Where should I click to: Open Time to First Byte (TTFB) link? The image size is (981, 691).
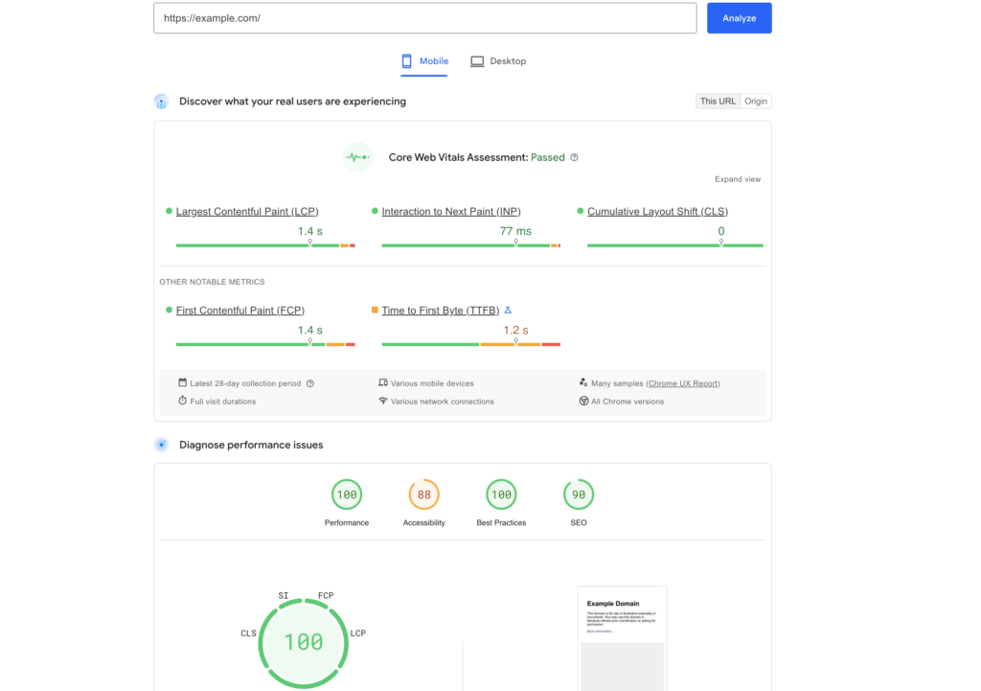[x=441, y=311]
